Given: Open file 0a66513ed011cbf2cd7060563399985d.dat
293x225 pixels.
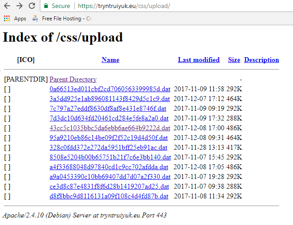Looking at the screenshot, I should coord(110,89).
